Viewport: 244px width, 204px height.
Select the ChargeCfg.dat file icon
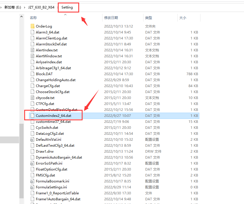(x=32, y=86)
